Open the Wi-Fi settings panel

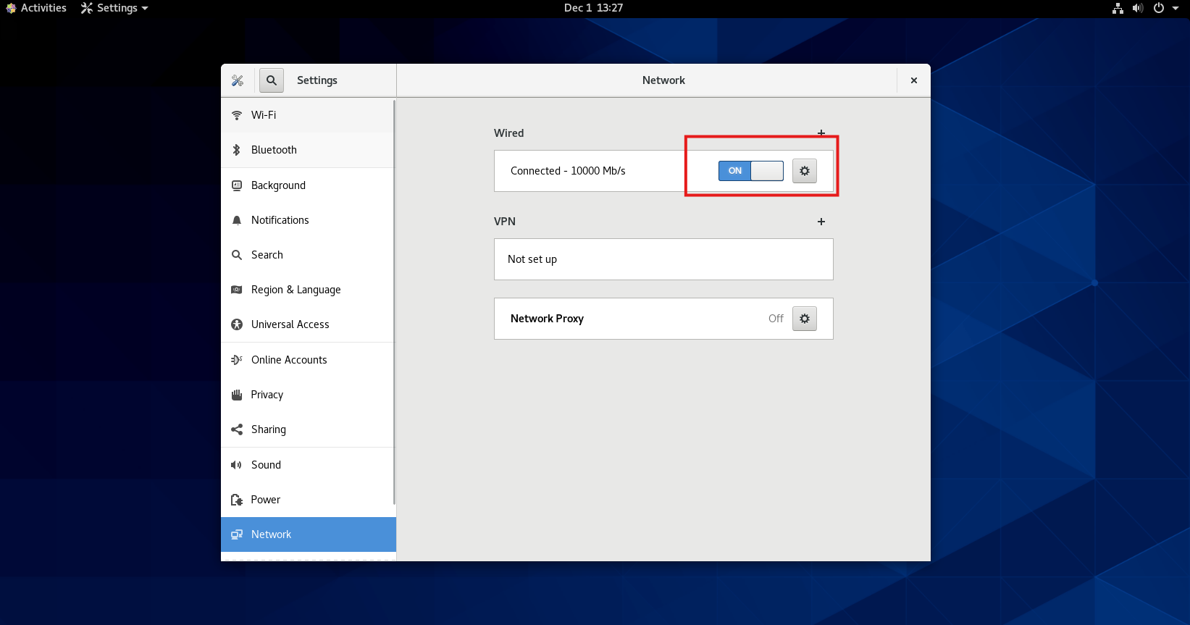click(x=264, y=115)
